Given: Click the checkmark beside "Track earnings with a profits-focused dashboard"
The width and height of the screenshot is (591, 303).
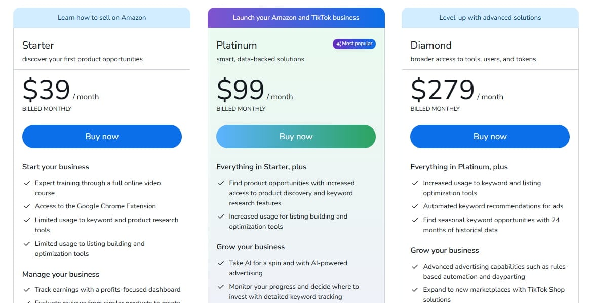Looking at the screenshot, I should point(27,289).
